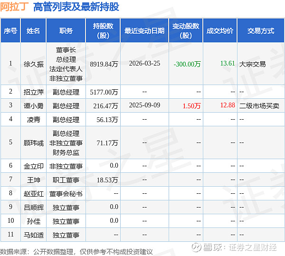Click the name 孙佳

[33, 221]
